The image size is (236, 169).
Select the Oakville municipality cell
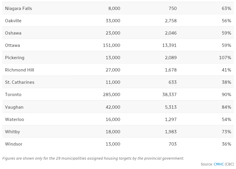(x=13, y=21)
